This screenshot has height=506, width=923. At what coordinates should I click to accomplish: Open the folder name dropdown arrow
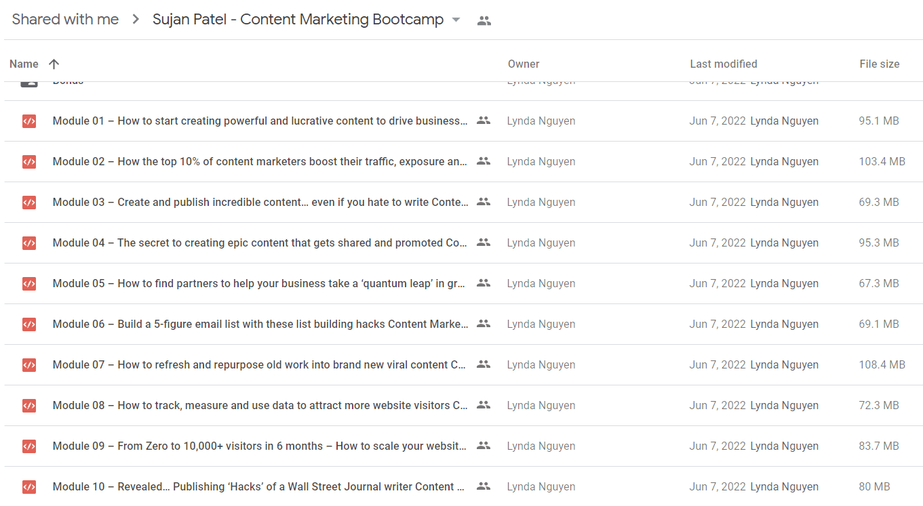(456, 20)
